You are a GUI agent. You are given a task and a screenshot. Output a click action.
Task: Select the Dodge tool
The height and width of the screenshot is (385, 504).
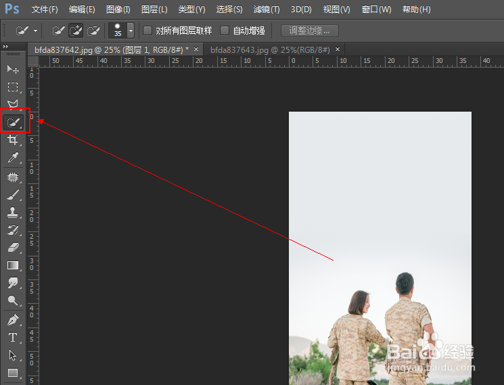coord(13,300)
